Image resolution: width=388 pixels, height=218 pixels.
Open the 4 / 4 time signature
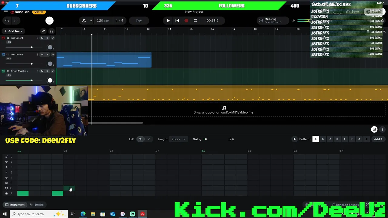[x=119, y=21]
